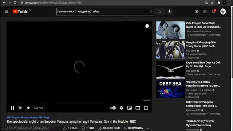Clear the search box text
Image resolution: width=233 pixels, height=131 pixels.
tap(151, 11)
